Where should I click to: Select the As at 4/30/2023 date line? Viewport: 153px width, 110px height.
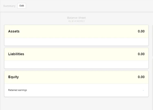pos(76,21)
